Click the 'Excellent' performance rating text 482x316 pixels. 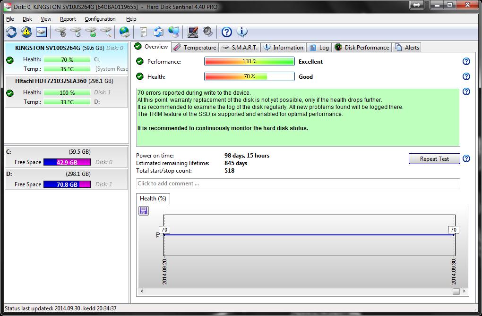point(310,62)
